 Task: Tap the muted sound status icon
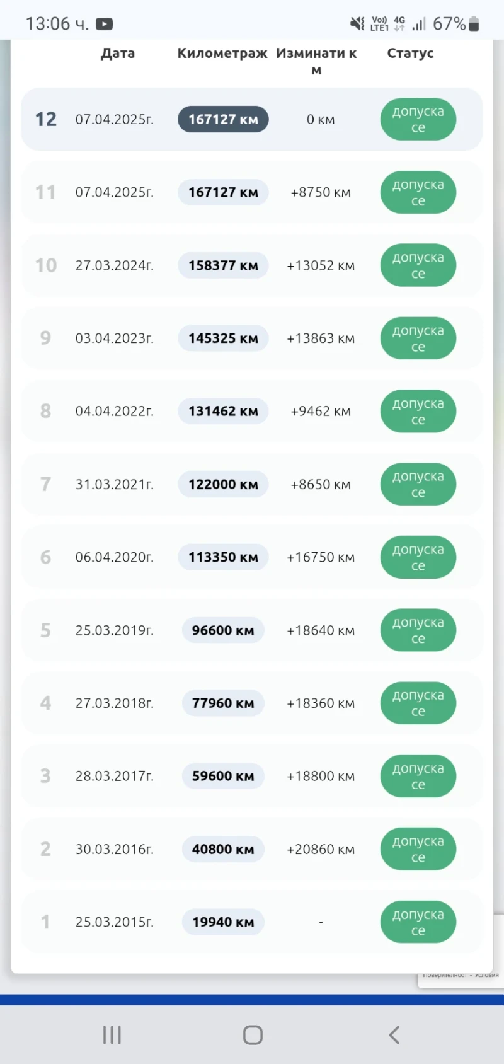click(x=357, y=24)
